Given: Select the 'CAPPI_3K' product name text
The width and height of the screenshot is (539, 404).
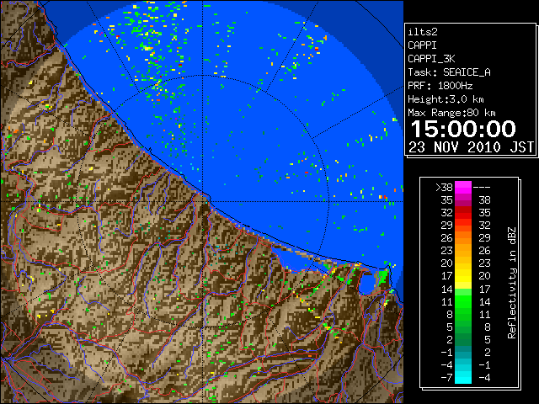Looking at the screenshot, I should [431, 59].
